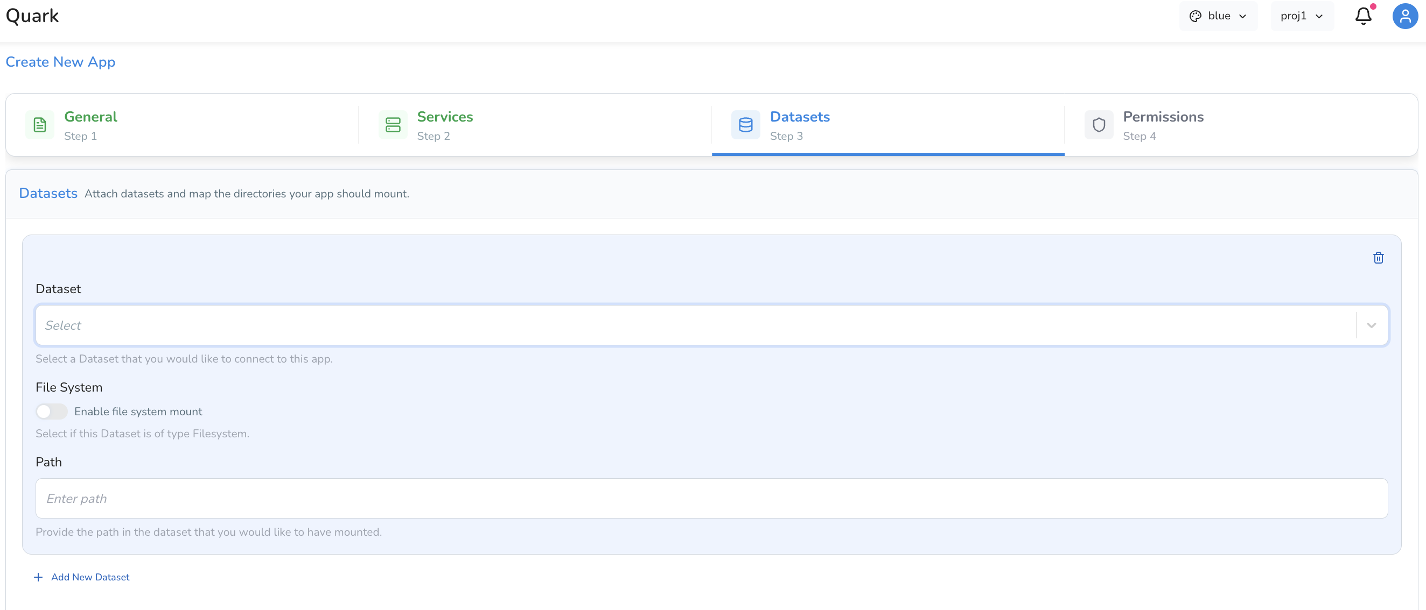The height and width of the screenshot is (610, 1426).
Task: Click Add New Dataset link
Action: pos(81,577)
